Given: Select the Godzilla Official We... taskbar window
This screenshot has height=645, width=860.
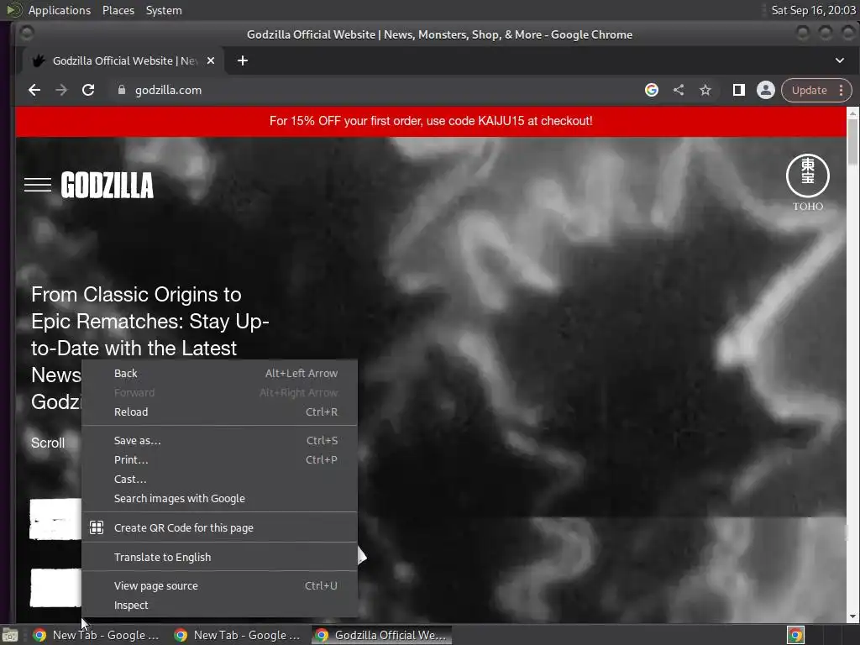Looking at the screenshot, I should click(382, 635).
